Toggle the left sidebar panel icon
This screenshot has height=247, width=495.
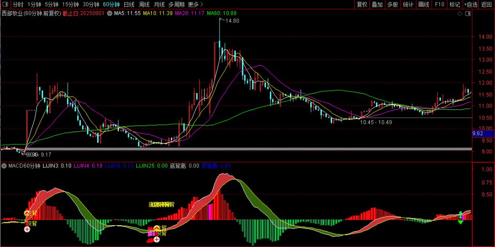pyautogui.click(x=6, y=4)
